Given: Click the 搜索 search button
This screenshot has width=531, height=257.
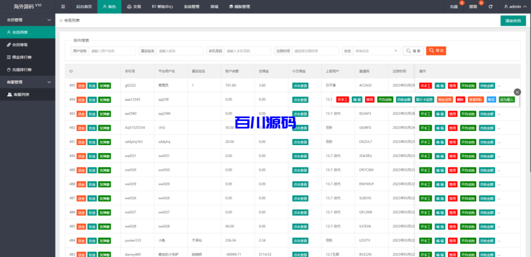Looking at the screenshot, I should pyautogui.click(x=413, y=51).
